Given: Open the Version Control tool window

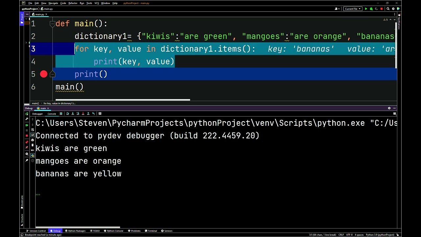Looking at the screenshot, I should [36, 231].
